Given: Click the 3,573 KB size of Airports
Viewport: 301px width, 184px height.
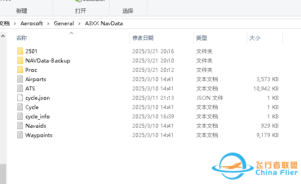Looking at the screenshot, I should (268, 79).
